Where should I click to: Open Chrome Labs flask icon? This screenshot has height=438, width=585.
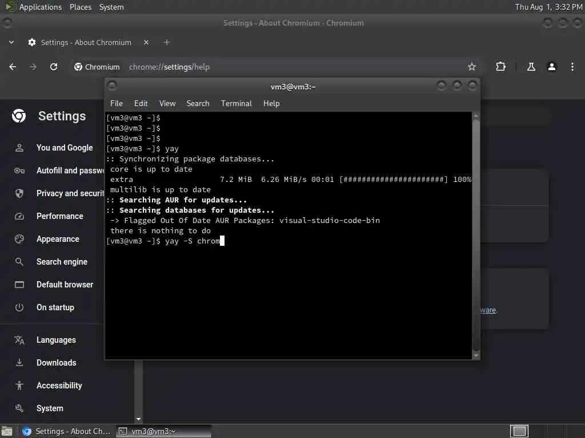coord(531,67)
